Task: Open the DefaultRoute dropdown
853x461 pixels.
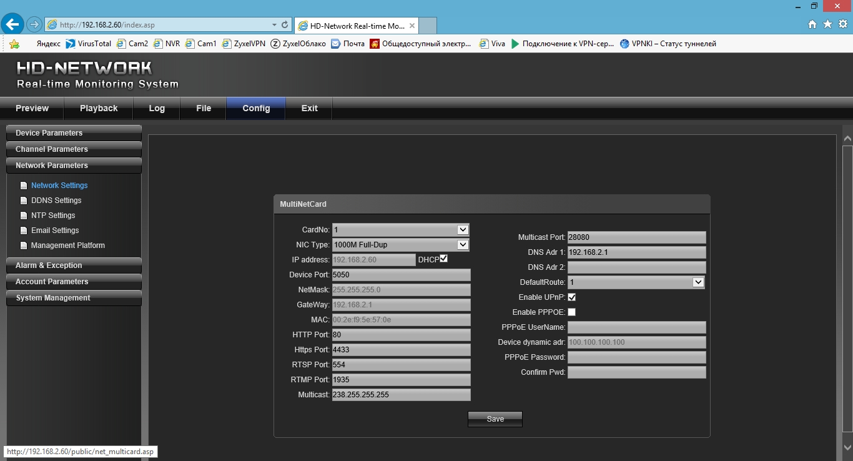Action: 698,282
